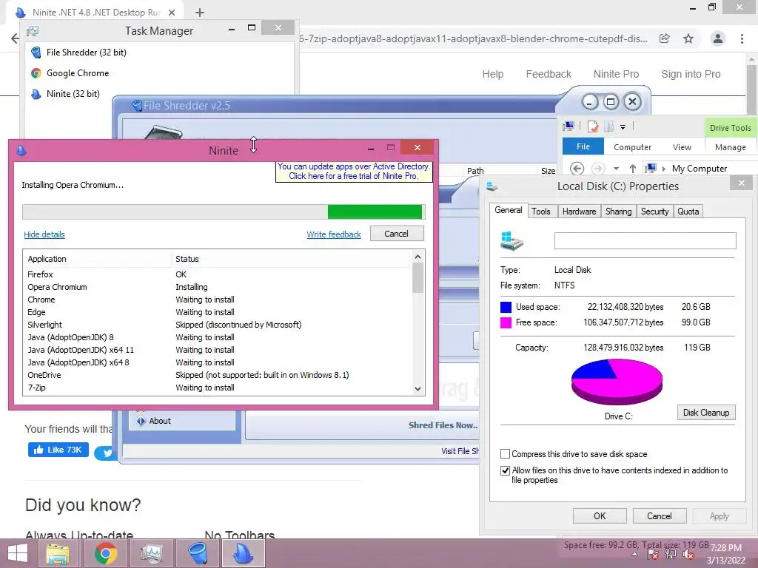Open Windows Start button
The height and width of the screenshot is (568, 758).
(18, 553)
